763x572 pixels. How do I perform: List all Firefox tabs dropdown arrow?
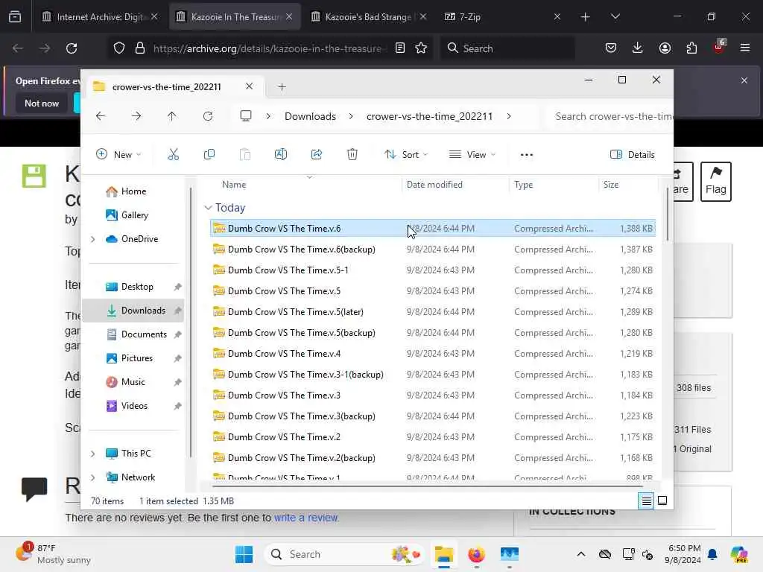[x=615, y=17]
